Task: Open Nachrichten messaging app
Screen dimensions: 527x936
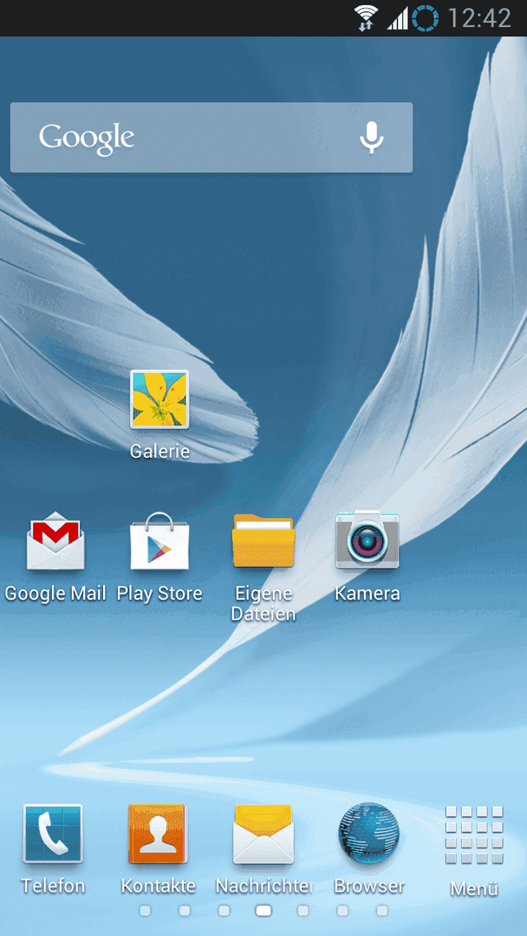Action: (263, 834)
